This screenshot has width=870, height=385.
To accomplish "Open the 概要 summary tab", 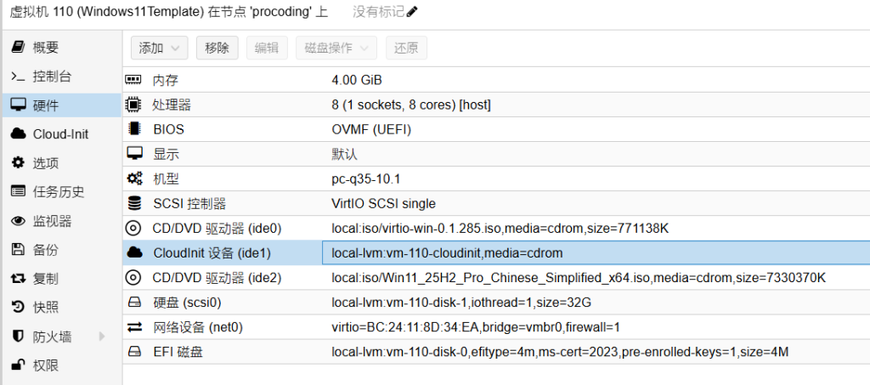I will coord(46,48).
